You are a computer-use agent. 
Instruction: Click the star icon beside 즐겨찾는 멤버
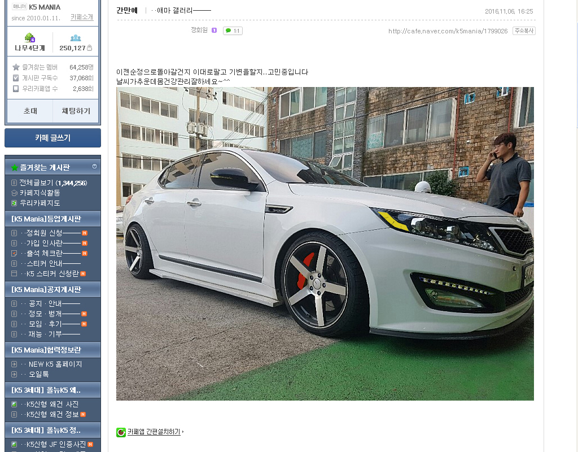click(16, 67)
